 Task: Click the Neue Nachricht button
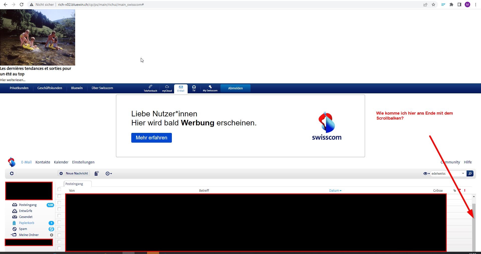click(74, 173)
